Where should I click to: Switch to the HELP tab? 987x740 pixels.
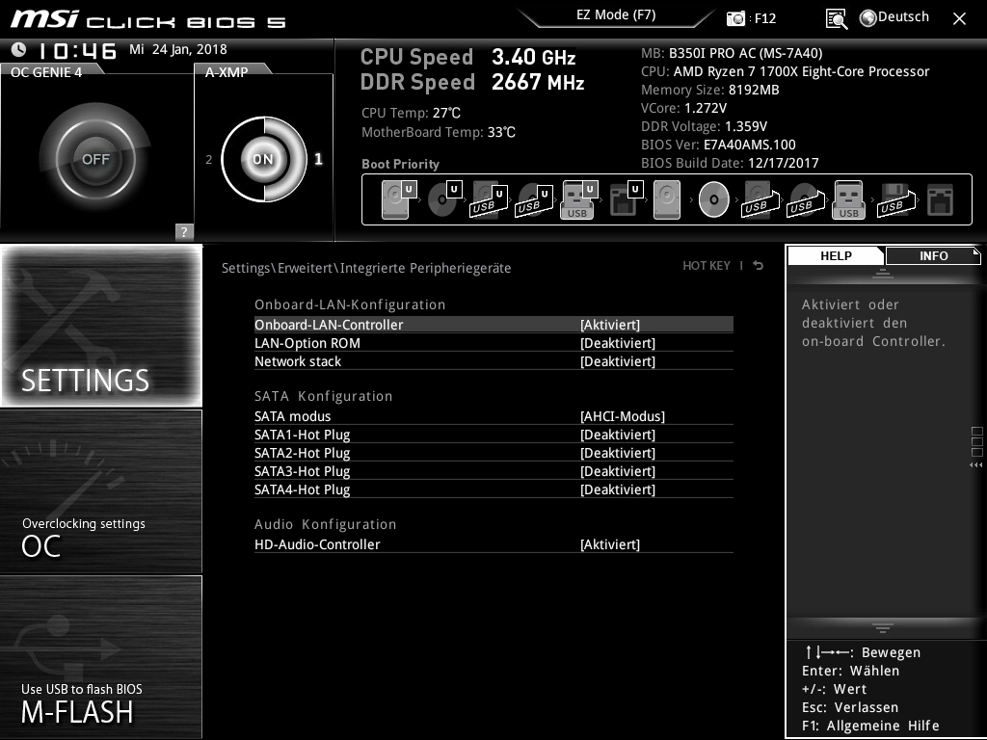[836, 255]
